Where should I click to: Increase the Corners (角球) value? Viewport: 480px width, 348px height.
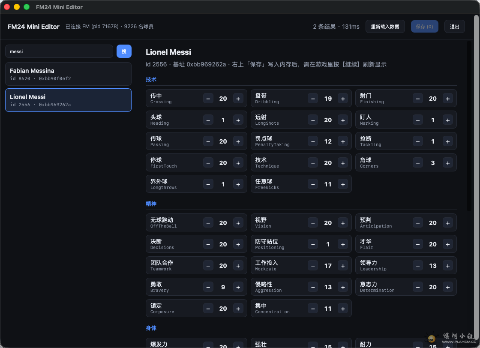coord(448,163)
